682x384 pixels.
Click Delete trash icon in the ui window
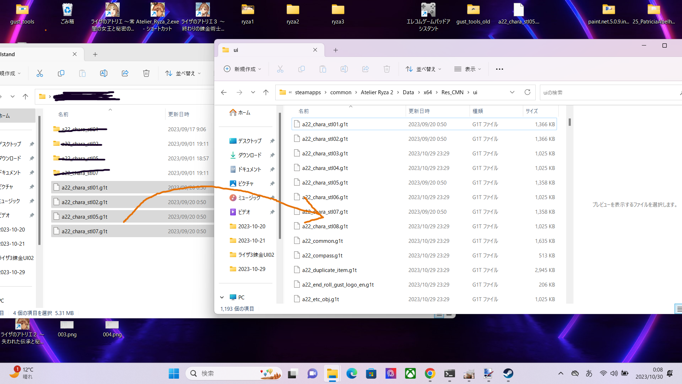click(x=387, y=69)
